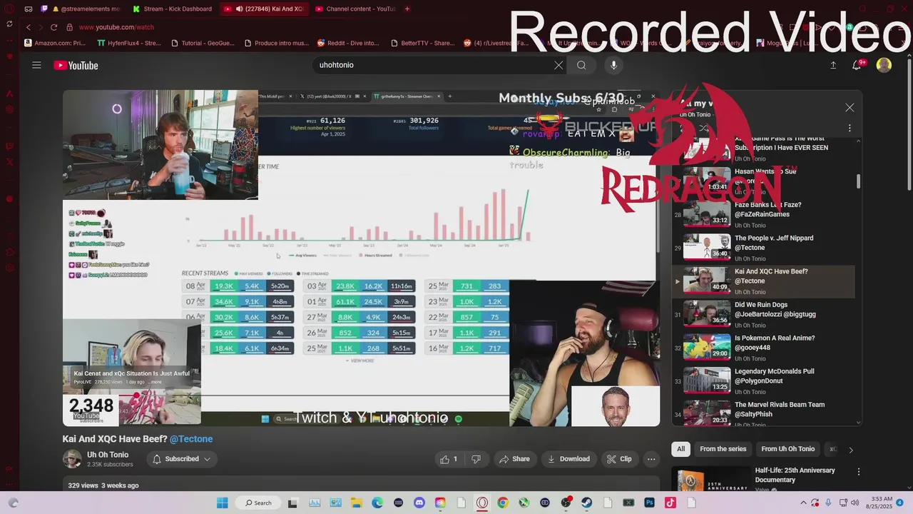
Task: Open the YouTube create upload icon
Action: point(833,65)
